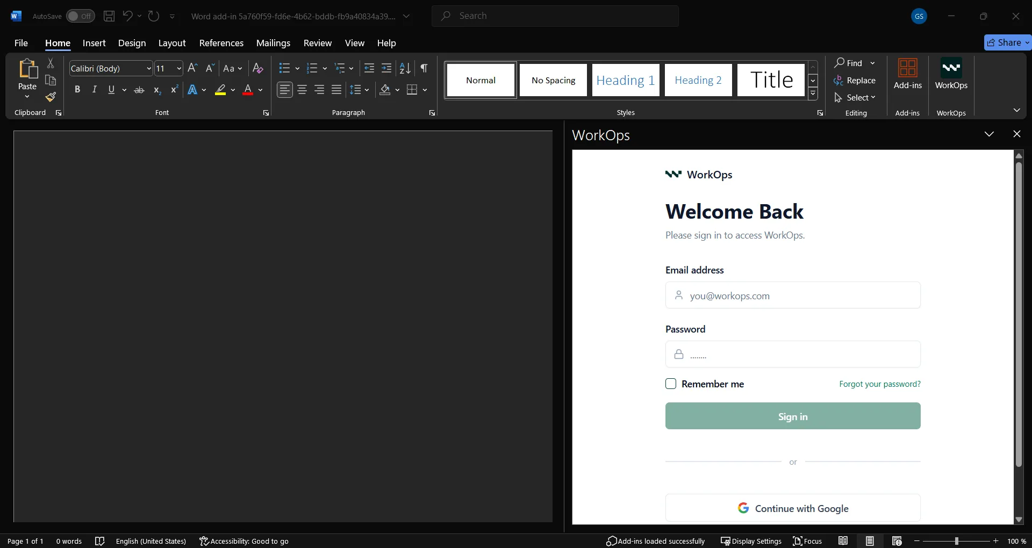Show paragraph marks with the pilcrow icon
This screenshot has height=548, width=1032.
point(424,68)
